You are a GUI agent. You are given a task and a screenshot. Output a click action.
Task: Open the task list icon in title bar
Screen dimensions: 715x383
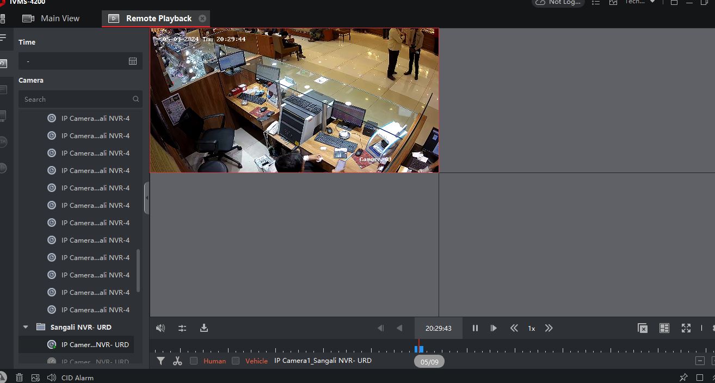click(x=596, y=3)
